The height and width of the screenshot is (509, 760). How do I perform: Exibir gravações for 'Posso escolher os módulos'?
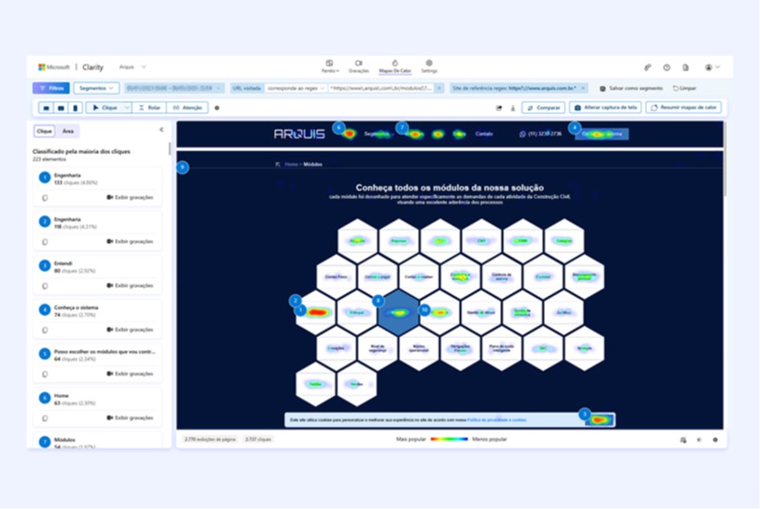point(130,374)
